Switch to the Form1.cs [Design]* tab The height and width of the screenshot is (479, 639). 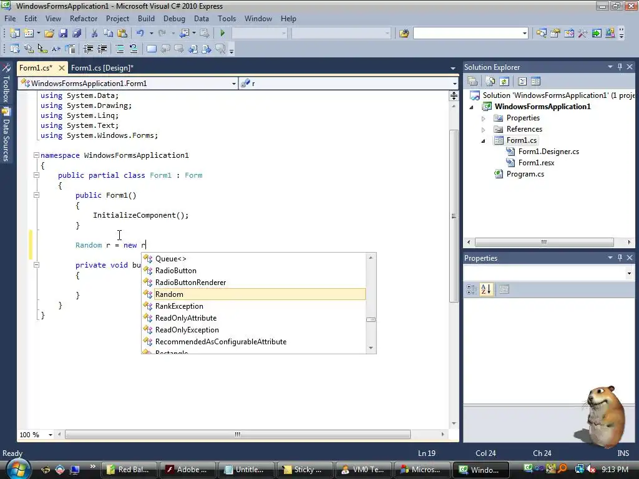[x=102, y=68]
